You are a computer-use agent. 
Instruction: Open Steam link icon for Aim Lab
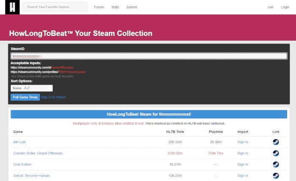pos(276,142)
